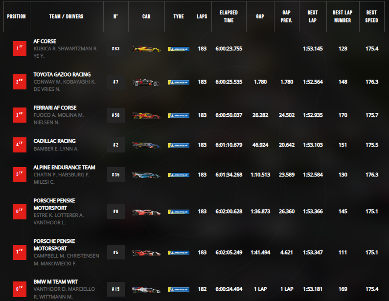The width and height of the screenshot is (389, 301).
Task: Click the 8th position red badge
Action: pyautogui.click(x=20, y=289)
